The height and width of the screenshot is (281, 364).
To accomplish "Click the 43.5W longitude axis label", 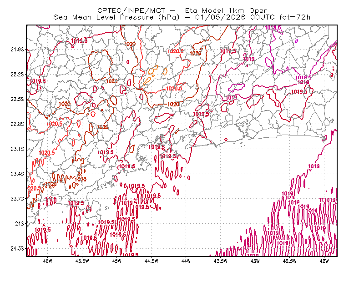I will tap(221, 261).
